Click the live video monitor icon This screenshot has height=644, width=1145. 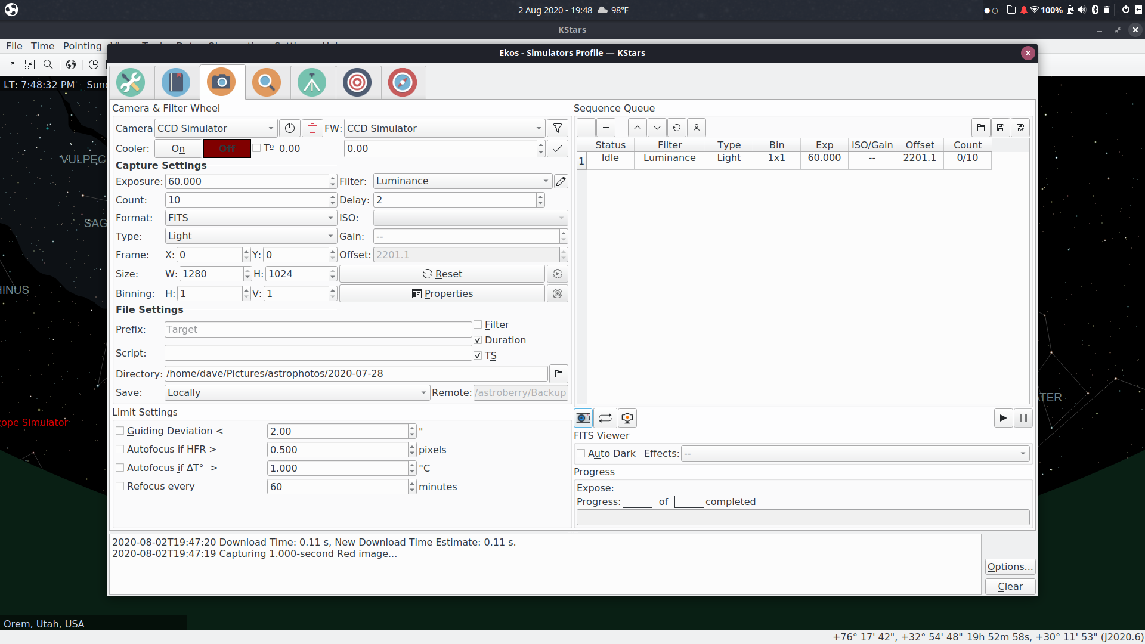[x=627, y=418]
